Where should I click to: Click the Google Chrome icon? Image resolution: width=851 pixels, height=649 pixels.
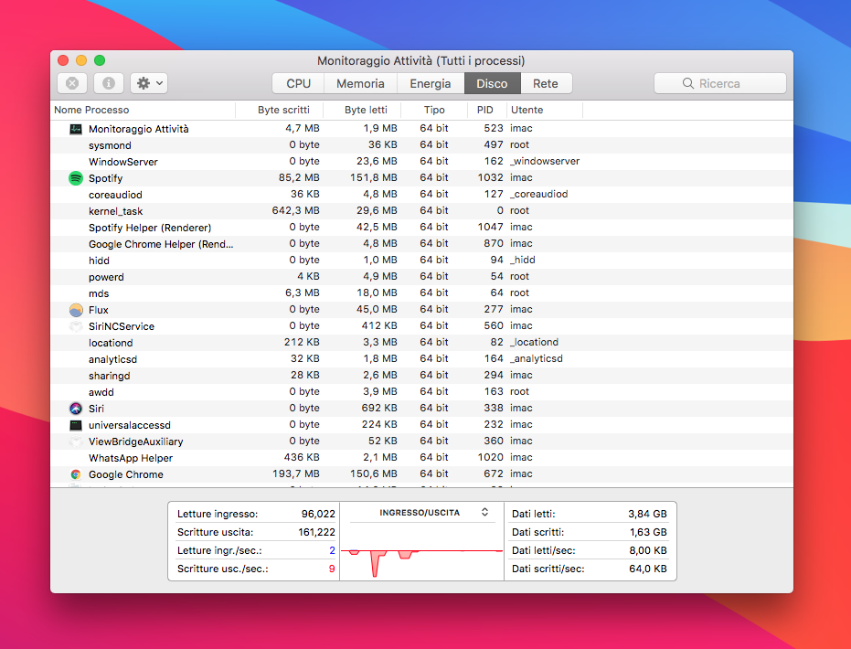click(76, 474)
